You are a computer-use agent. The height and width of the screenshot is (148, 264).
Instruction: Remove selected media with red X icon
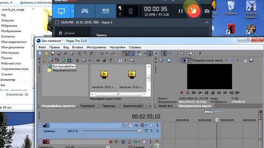pyautogui.click(x=78, y=60)
